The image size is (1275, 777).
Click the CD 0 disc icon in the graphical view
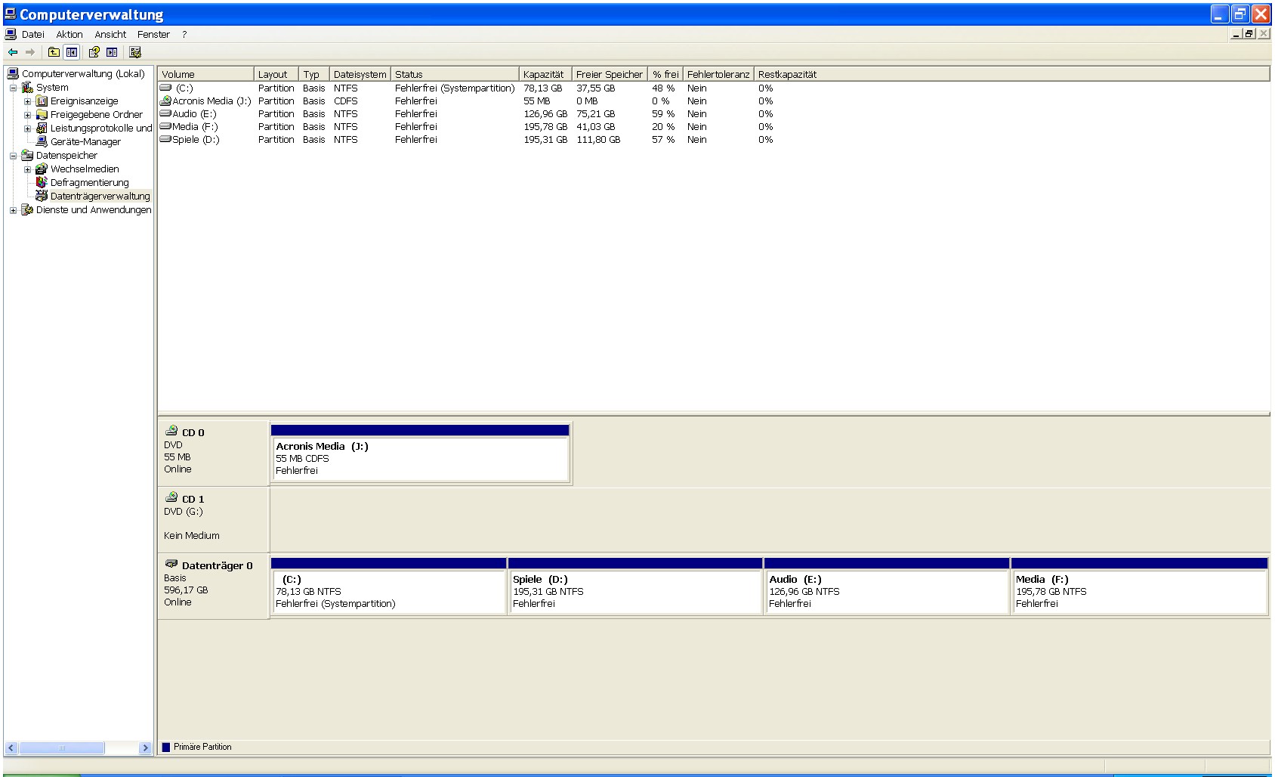tap(171, 431)
